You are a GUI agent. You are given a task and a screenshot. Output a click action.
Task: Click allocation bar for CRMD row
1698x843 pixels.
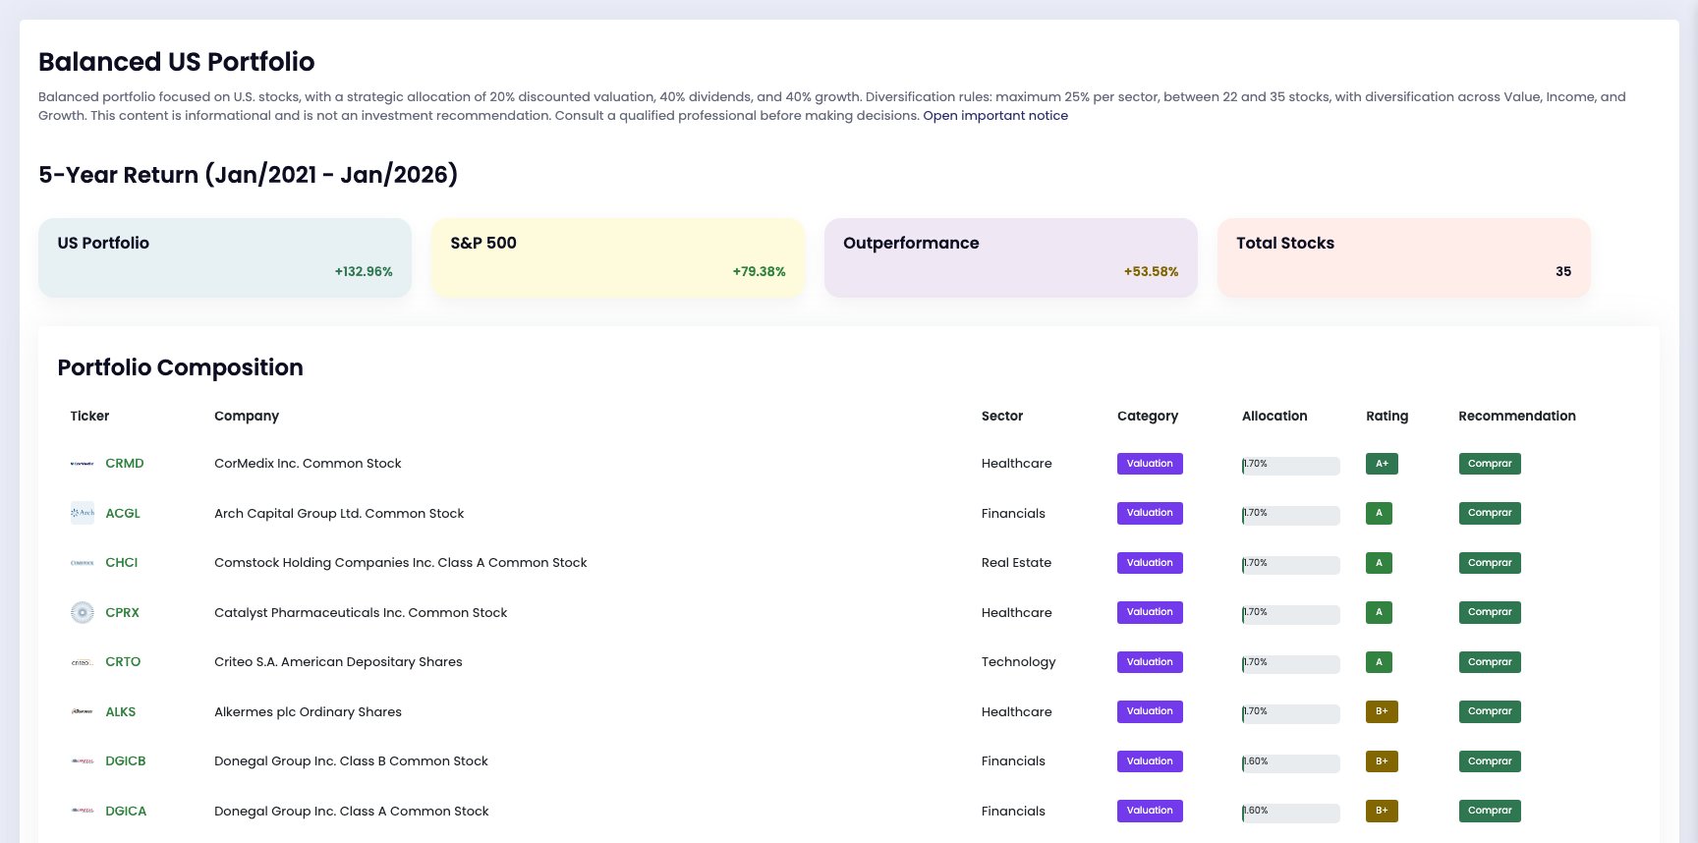click(x=1291, y=465)
